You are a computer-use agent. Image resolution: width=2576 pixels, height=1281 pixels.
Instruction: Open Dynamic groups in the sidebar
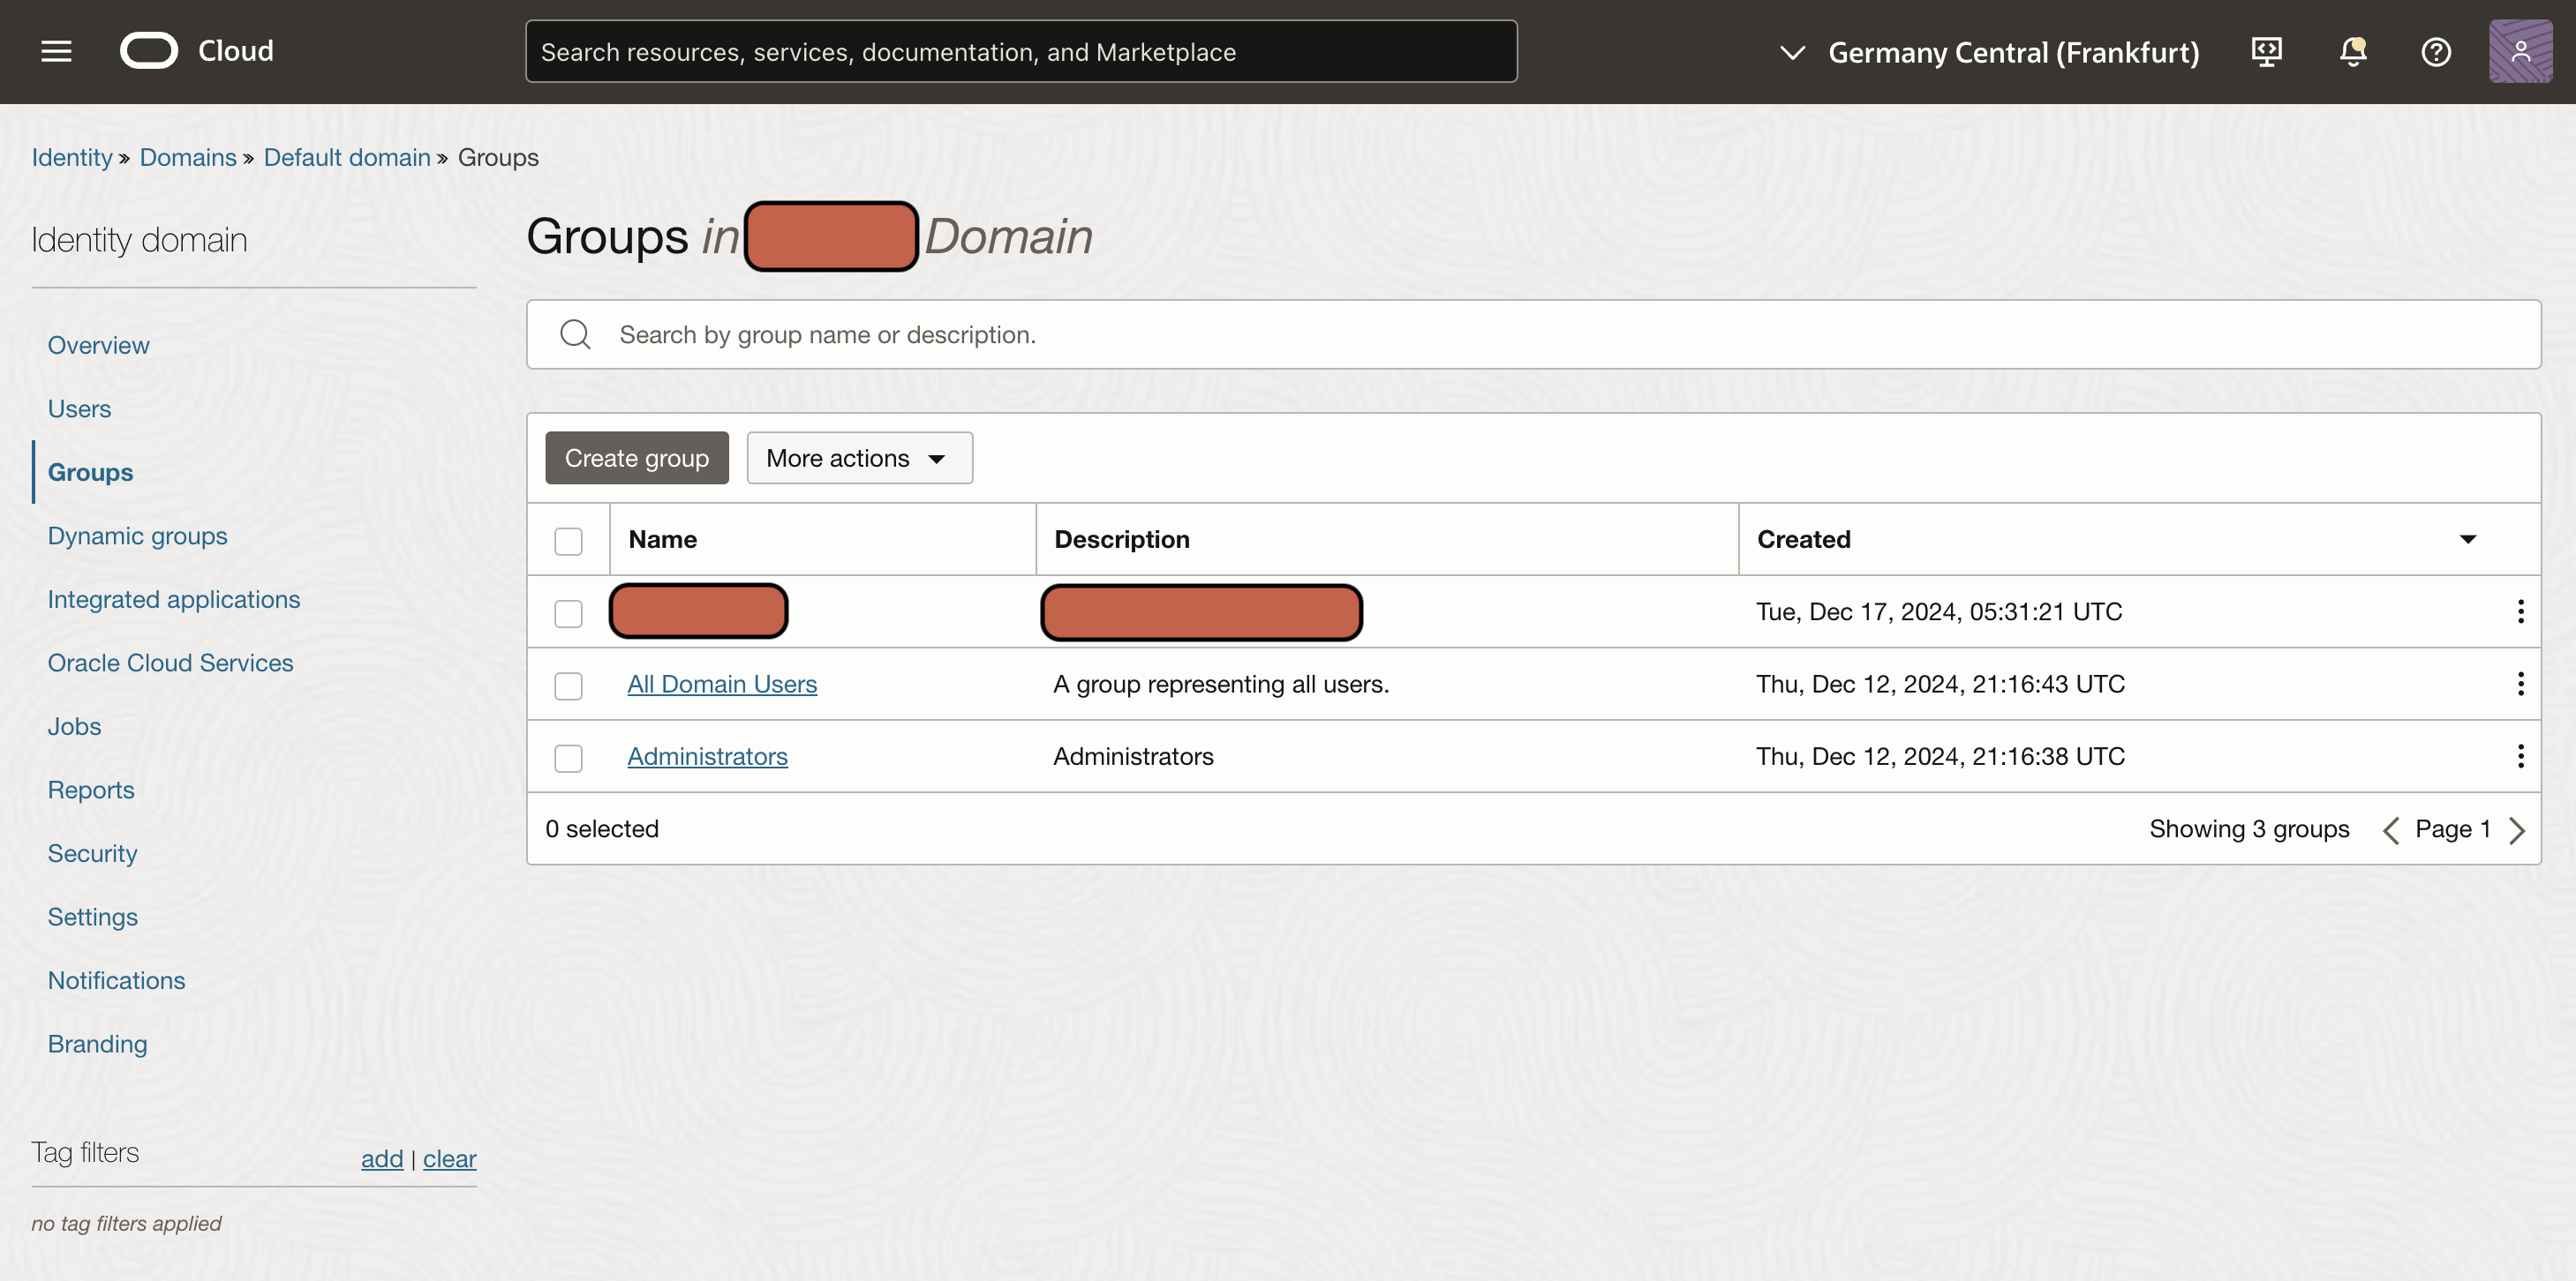coord(137,536)
